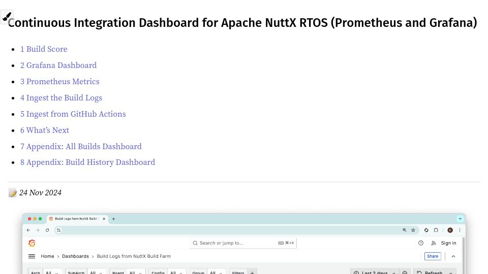Screen dimensions: 488x274
Task: Click the zoom magnifier icon in address bar
Action: pos(404,230)
